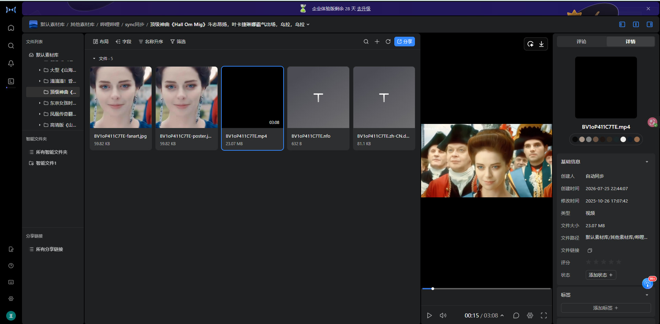Select the white color swatch
The height and width of the screenshot is (324, 660).
[x=623, y=139]
